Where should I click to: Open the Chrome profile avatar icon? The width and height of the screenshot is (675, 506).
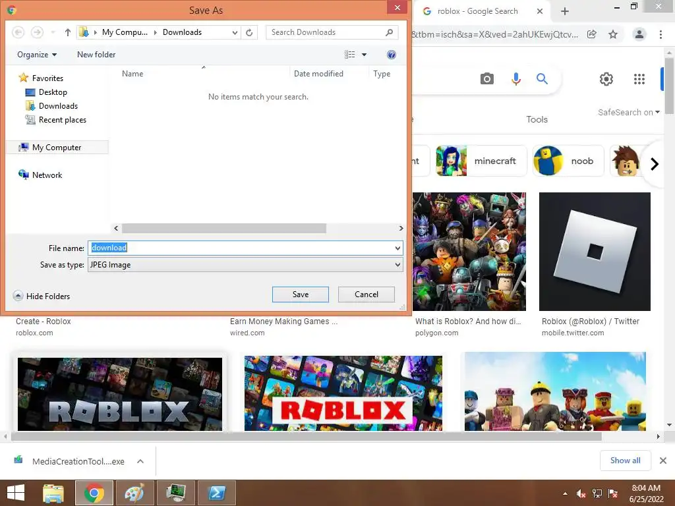pos(639,34)
